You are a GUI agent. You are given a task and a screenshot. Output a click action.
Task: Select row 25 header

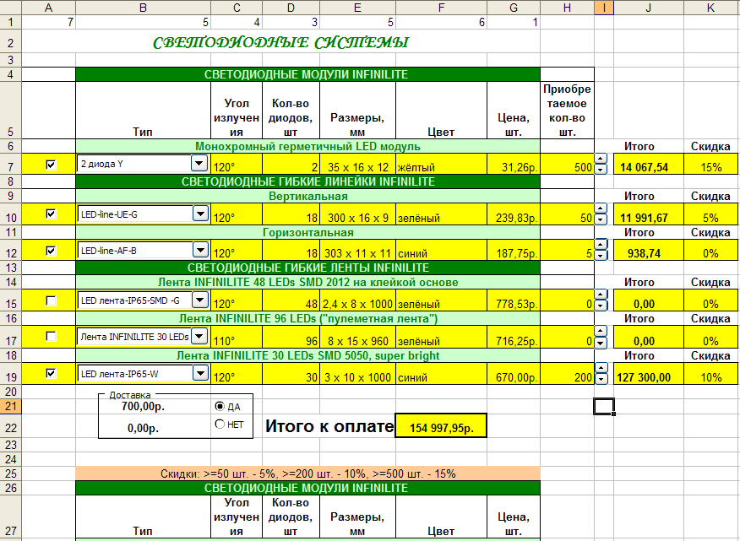[10, 473]
